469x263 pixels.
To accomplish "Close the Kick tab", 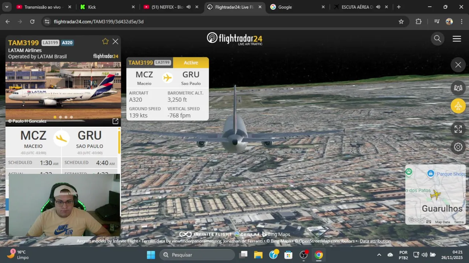I will pos(133,7).
